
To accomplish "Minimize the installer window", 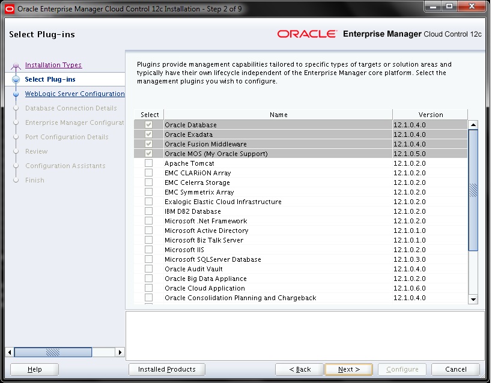I will 433,6.
